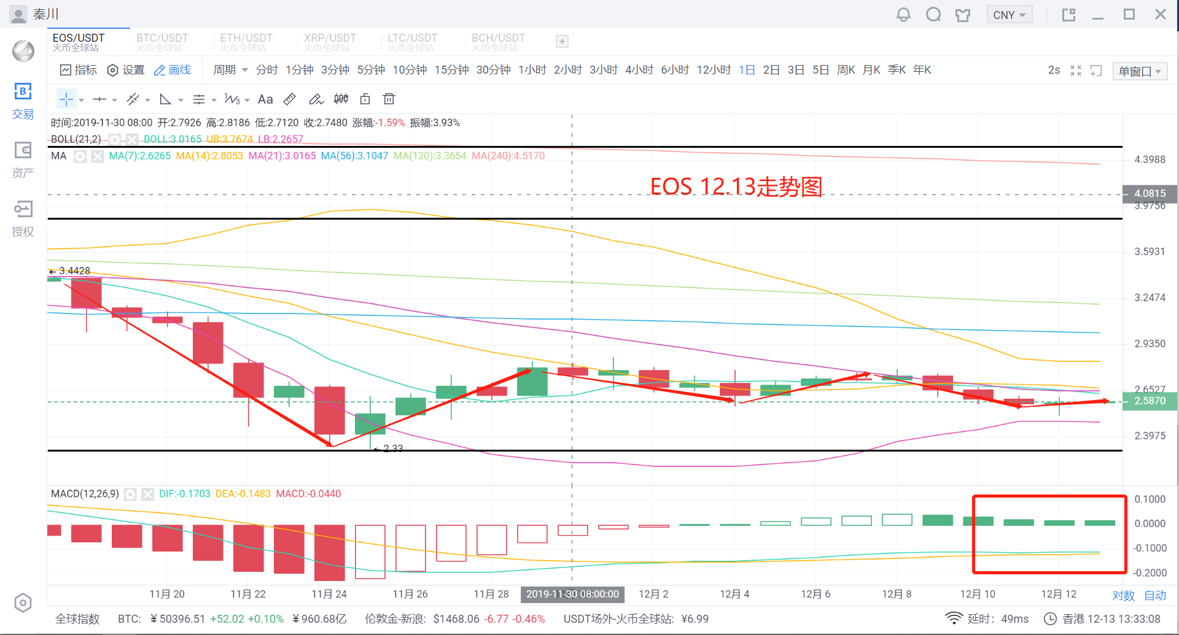Select the triangle shape drawing tool
Viewport: 1179px width, 635px height.
(165, 99)
